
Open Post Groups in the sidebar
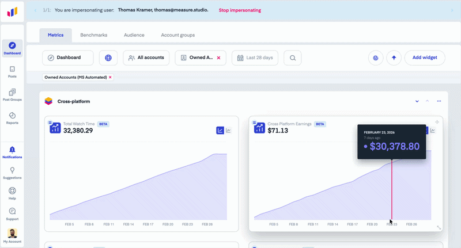coord(12,95)
